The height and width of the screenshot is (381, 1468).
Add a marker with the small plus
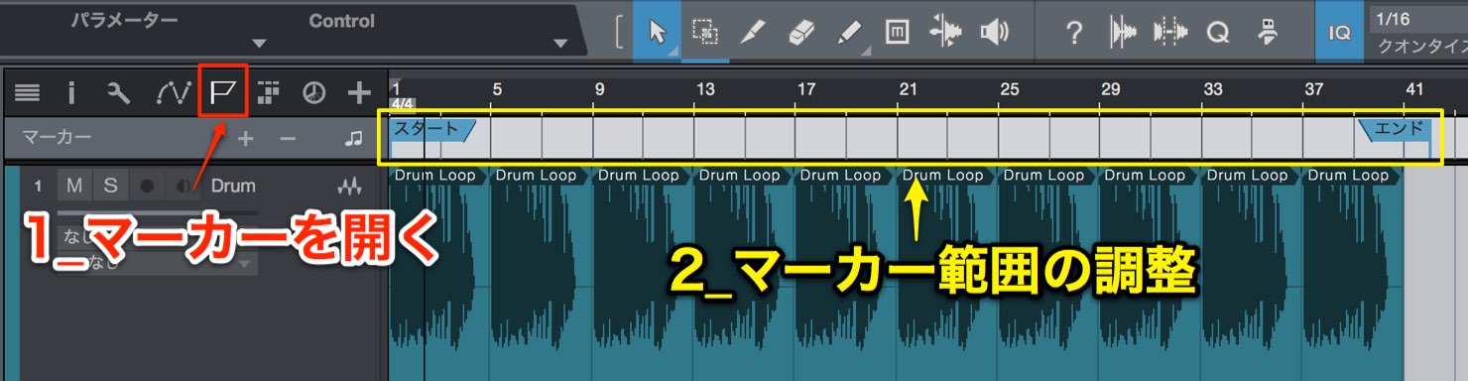(245, 139)
